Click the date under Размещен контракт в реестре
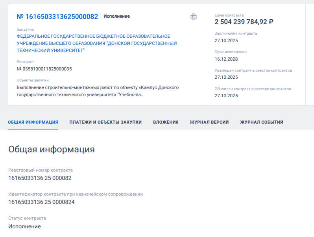This screenshot has width=314, height=237. [x=226, y=77]
